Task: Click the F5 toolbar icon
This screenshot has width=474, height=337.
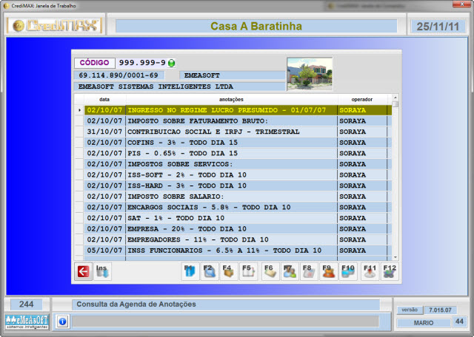Action: [248, 272]
